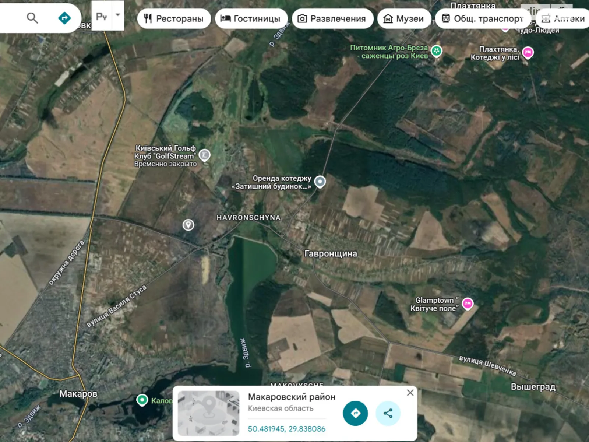Image resolution: width=589 pixels, height=442 pixels.
Task: Expand the language dropdown arrow
Action: [118, 15]
